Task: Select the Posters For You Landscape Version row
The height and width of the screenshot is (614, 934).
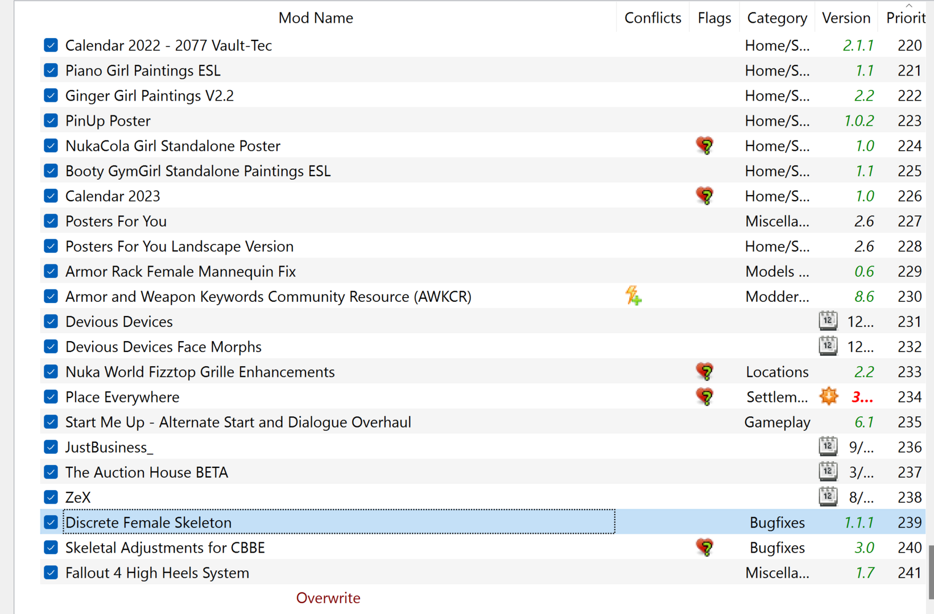Action: tap(483, 246)
